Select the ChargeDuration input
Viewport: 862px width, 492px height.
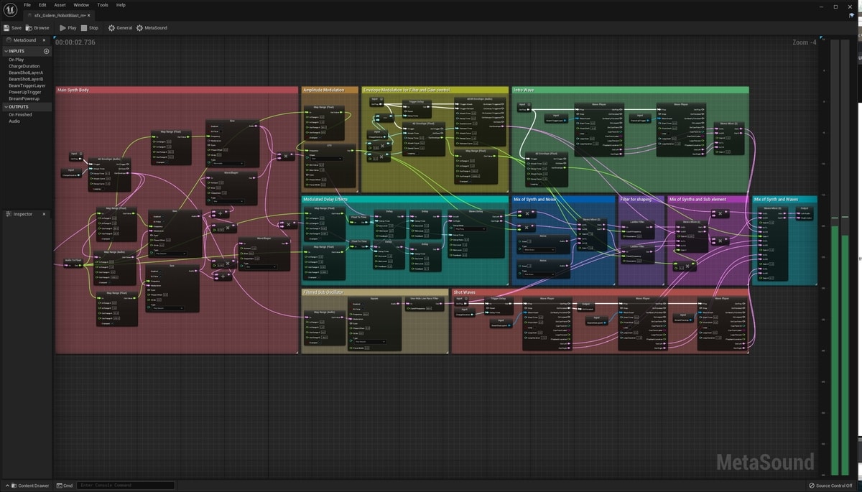pyautogui.click(x=24, y=66)
